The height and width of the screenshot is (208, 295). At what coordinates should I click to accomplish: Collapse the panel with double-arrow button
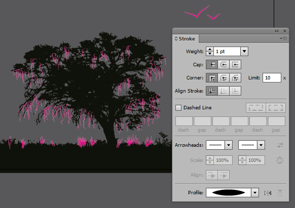pos(276,31)
